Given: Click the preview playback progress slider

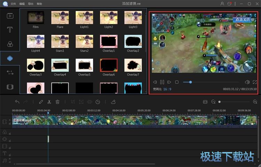Looking at the screenshot, I should [190, 82].
